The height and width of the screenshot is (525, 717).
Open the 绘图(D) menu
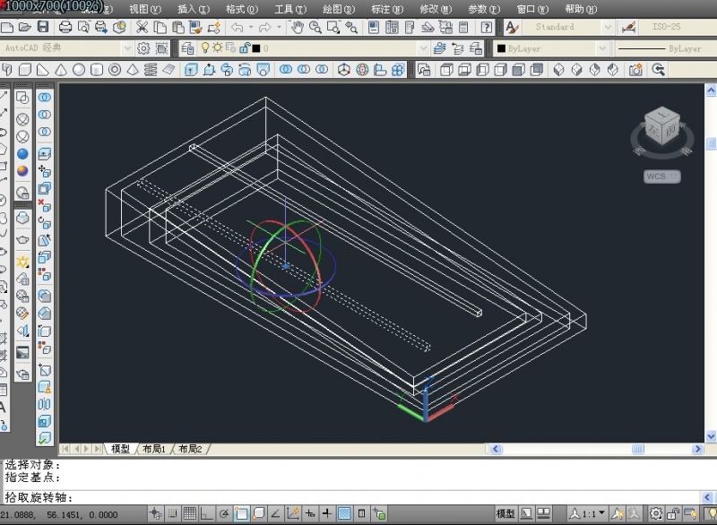point(339,9)
